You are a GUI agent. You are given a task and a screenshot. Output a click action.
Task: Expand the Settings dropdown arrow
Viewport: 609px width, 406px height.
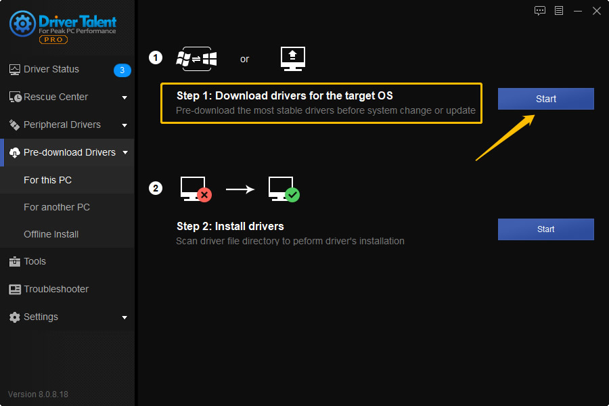point(125,317)
